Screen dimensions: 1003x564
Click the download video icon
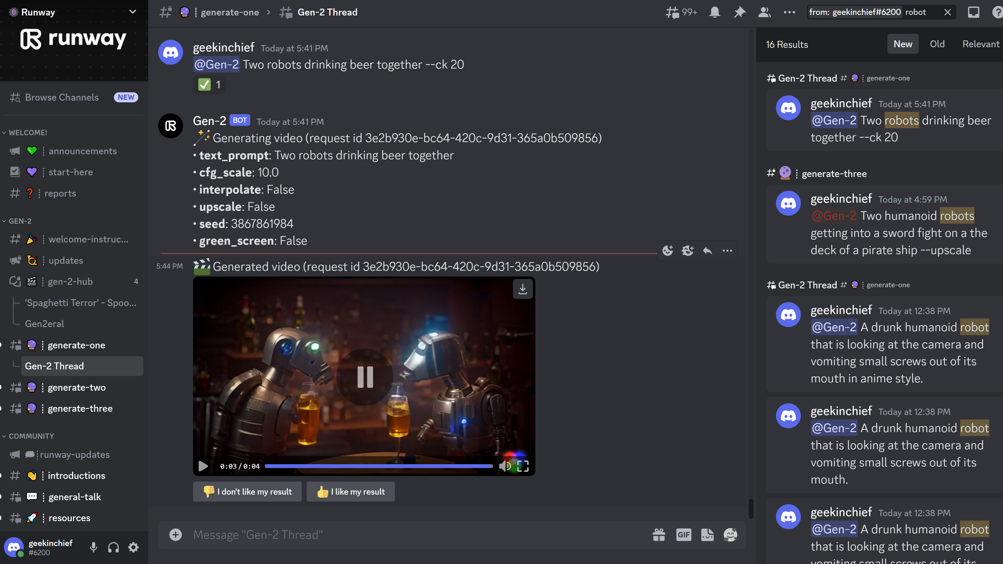[522, 289]
